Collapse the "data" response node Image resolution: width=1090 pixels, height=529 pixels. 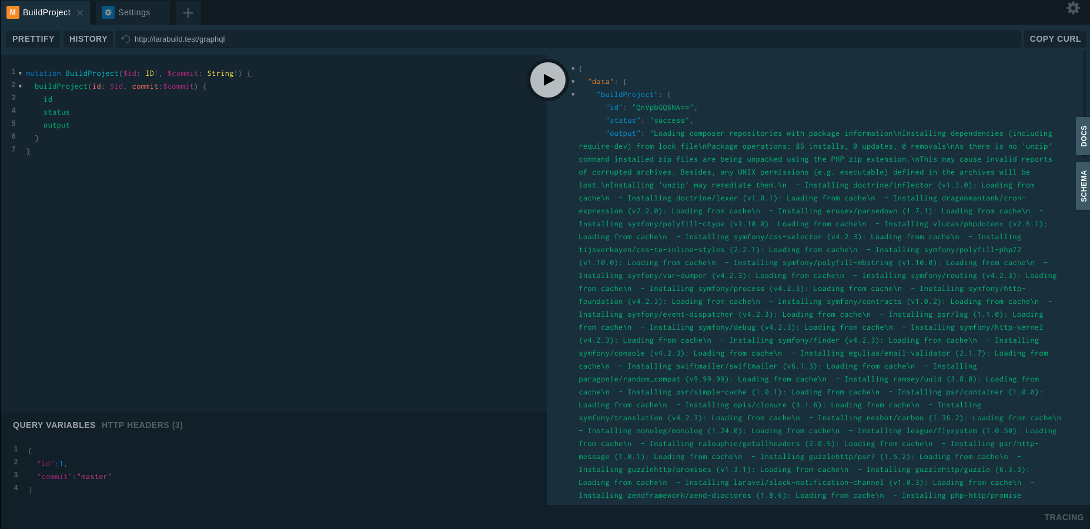click(573, 82)
